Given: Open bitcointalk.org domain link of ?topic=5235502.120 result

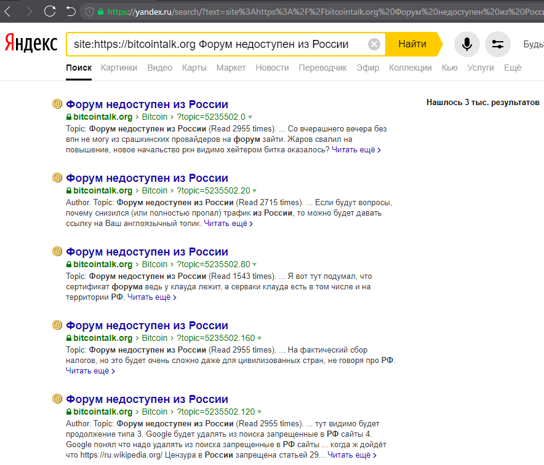Looking at the screenshot, I should coord(103,412).
